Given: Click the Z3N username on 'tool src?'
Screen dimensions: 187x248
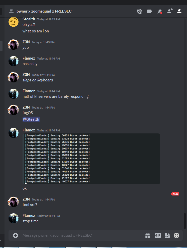Looking at the screenshot, I should pyautogui.click(x=26, y=199).
